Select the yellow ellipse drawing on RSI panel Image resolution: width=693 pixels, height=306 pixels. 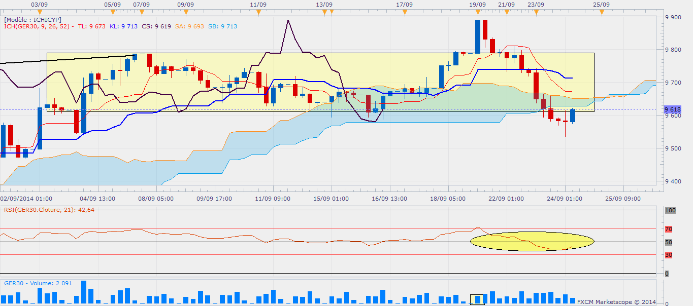tap(532, 241)
